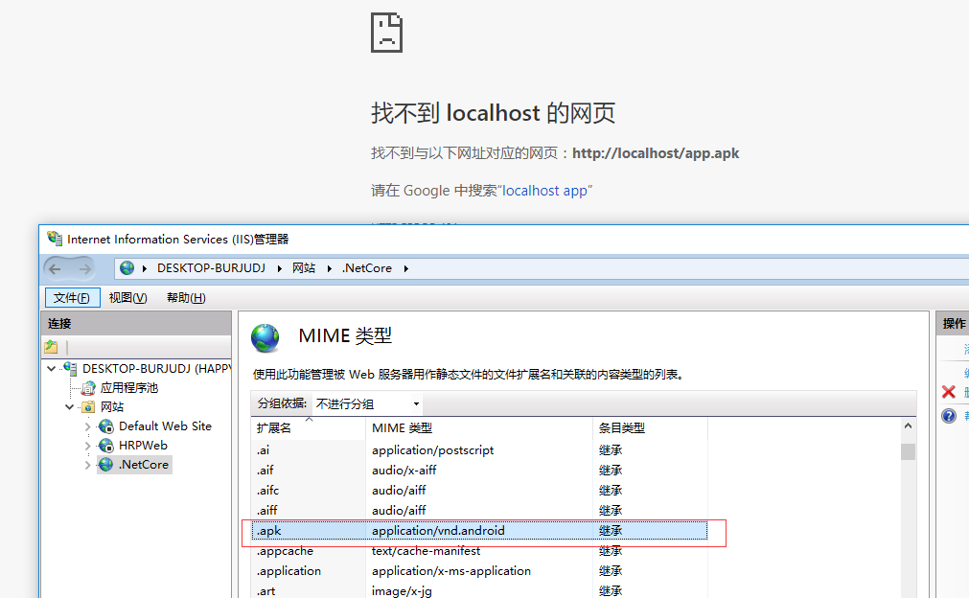Click the IIS Manager title bar icon
Viewport: 969px width, 598px height.
pos(55,239)
